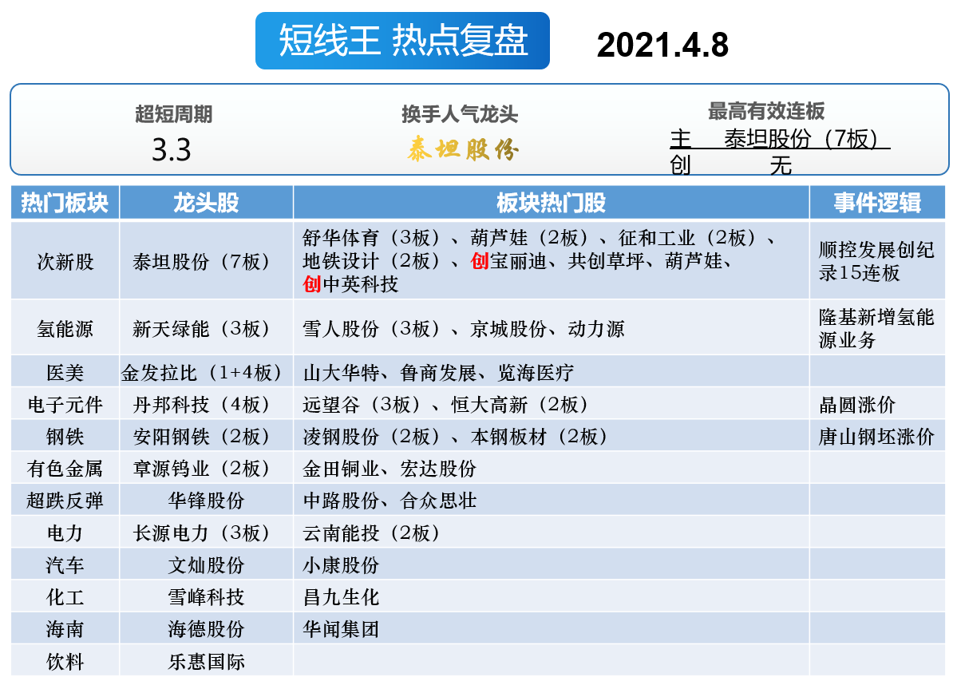This screenshot has height=685, width=957.
Task: Select the 次新股 sector cell
Action: (x=65, y=261)
